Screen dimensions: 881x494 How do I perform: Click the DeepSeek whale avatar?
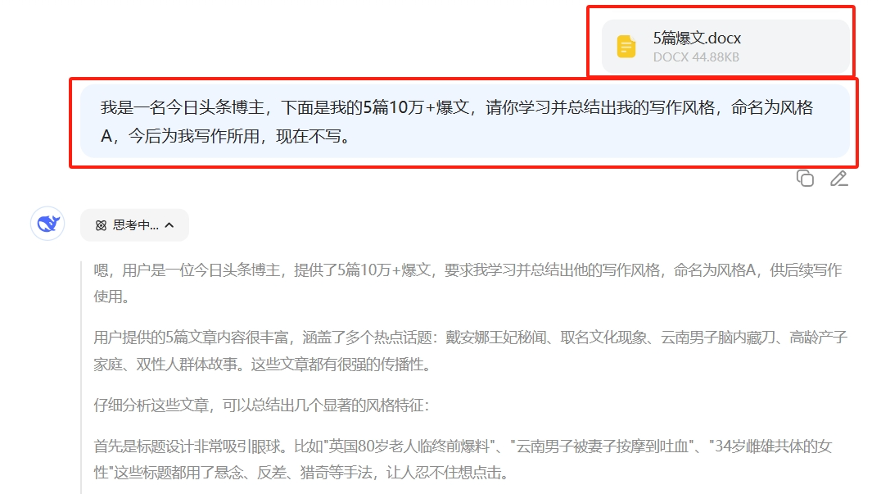47,224
